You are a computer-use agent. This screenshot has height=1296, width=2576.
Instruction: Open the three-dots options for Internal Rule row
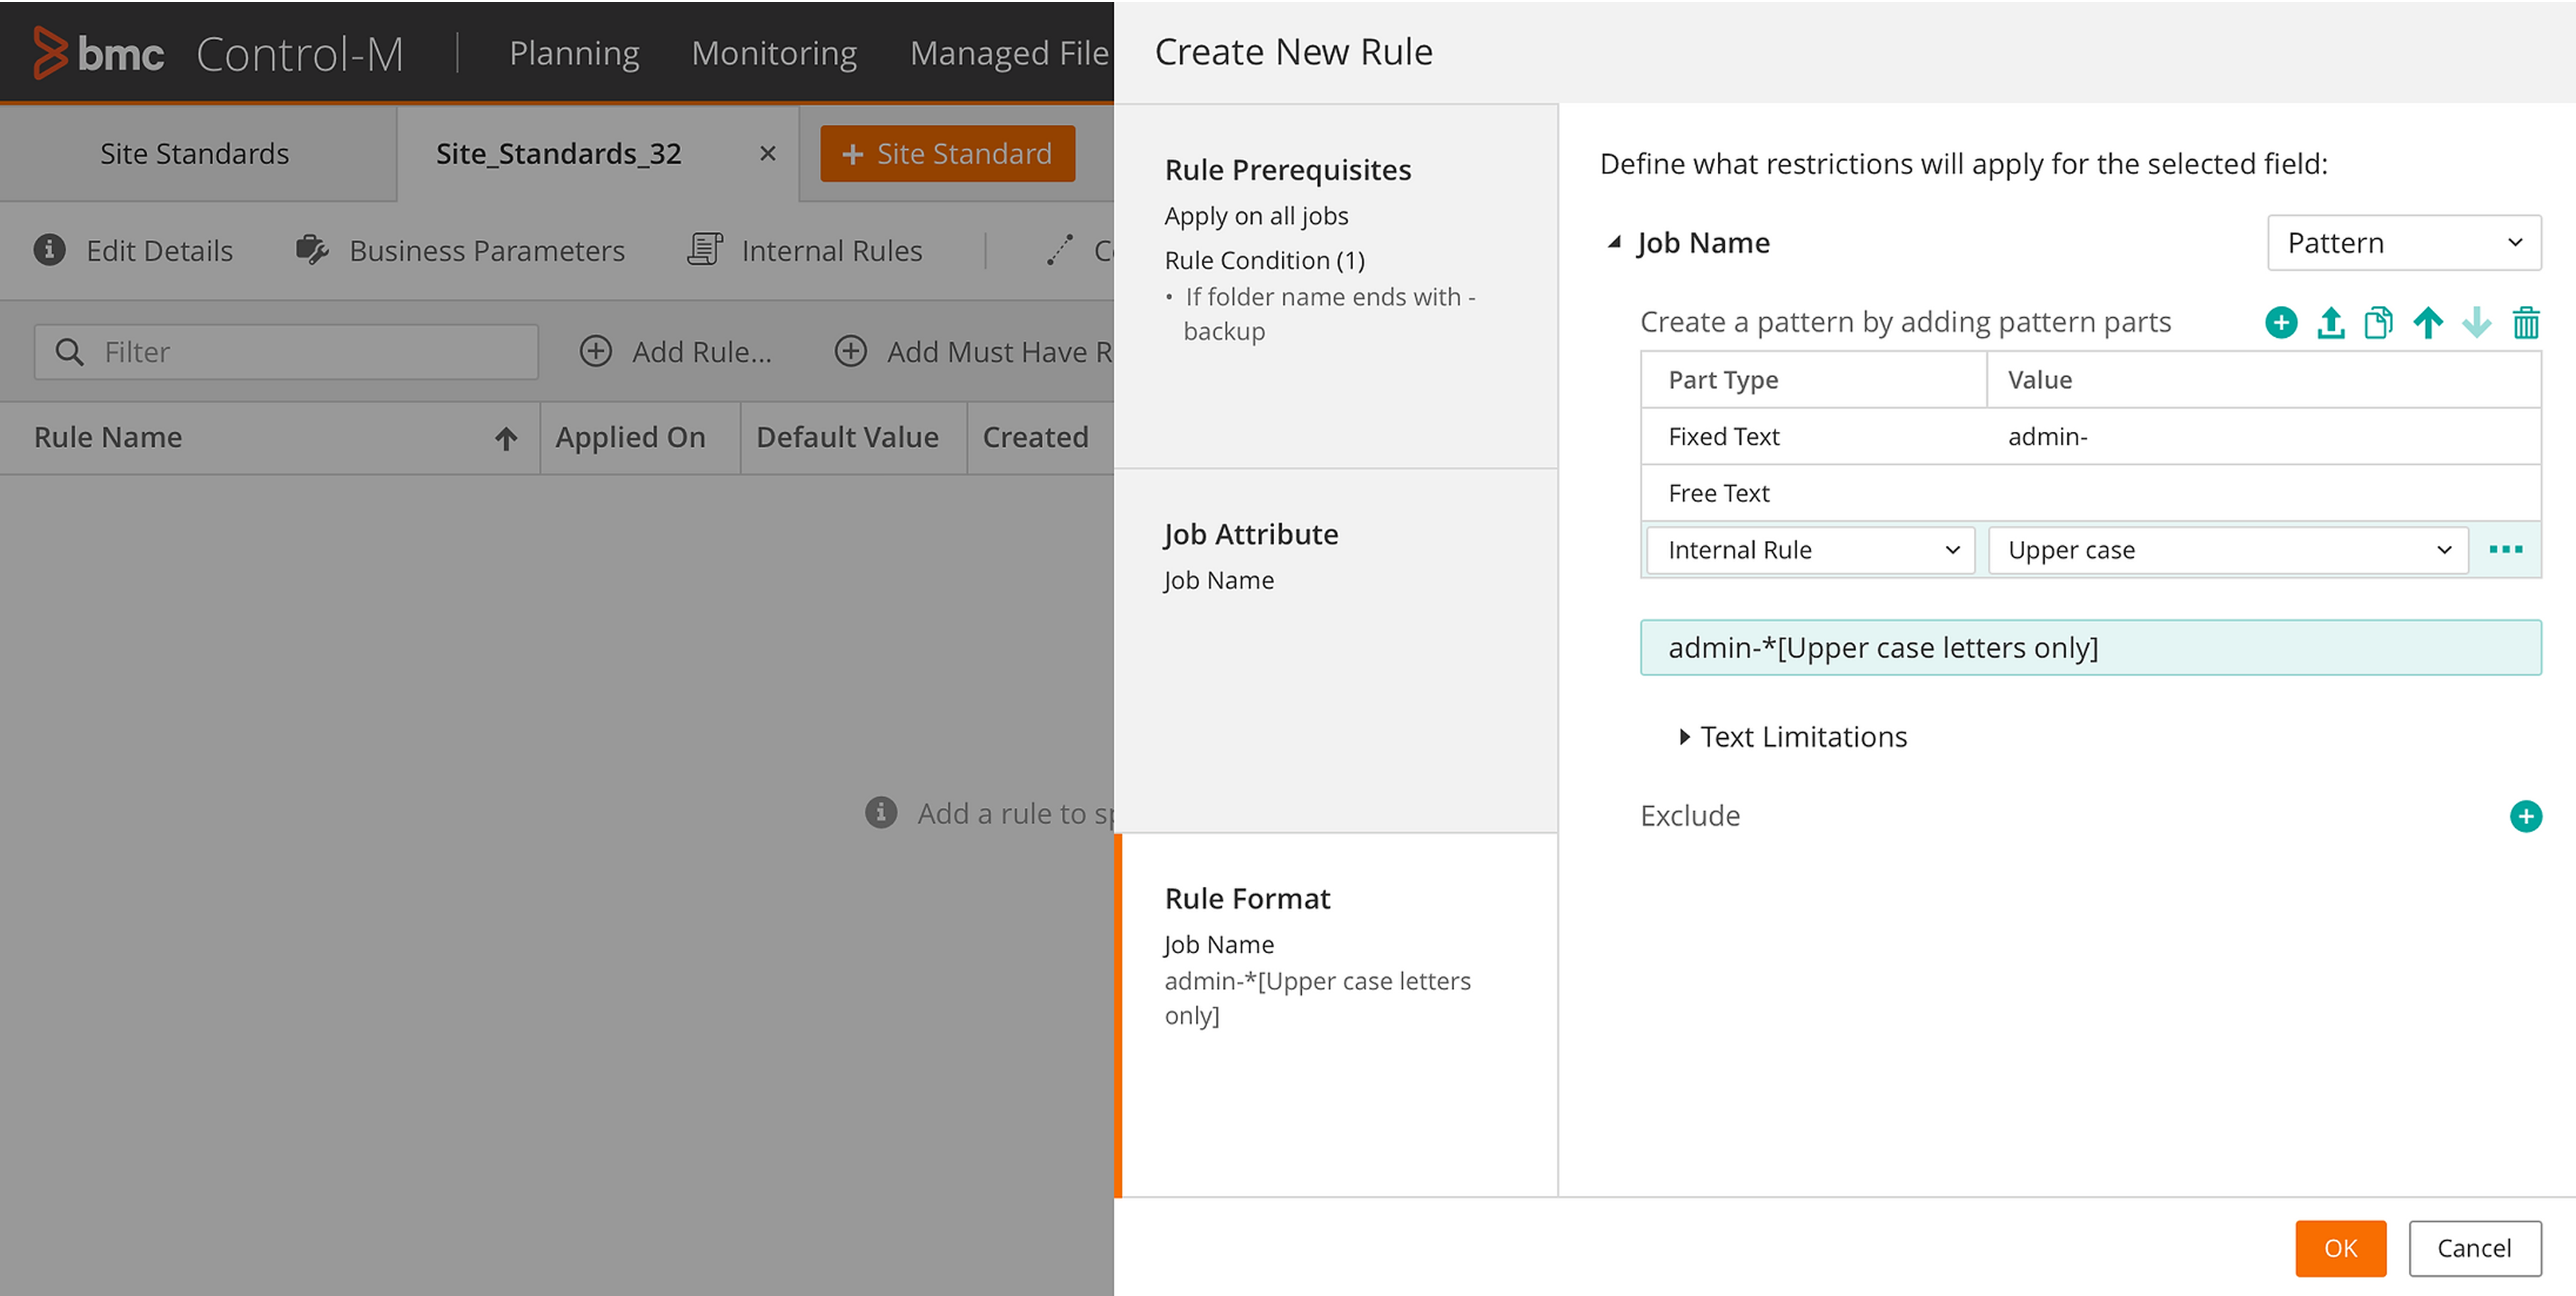pyautogui.click(x=2506, y=549)
